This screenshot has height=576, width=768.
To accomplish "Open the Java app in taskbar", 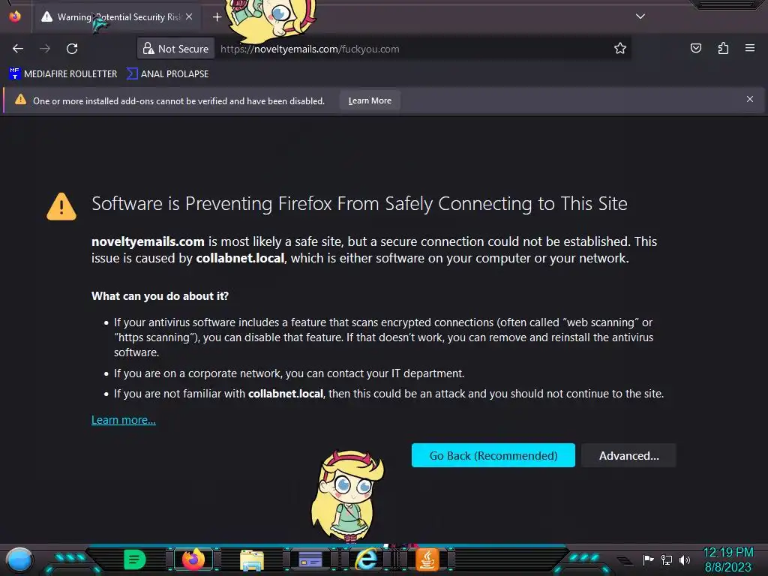I will (427, 559).
